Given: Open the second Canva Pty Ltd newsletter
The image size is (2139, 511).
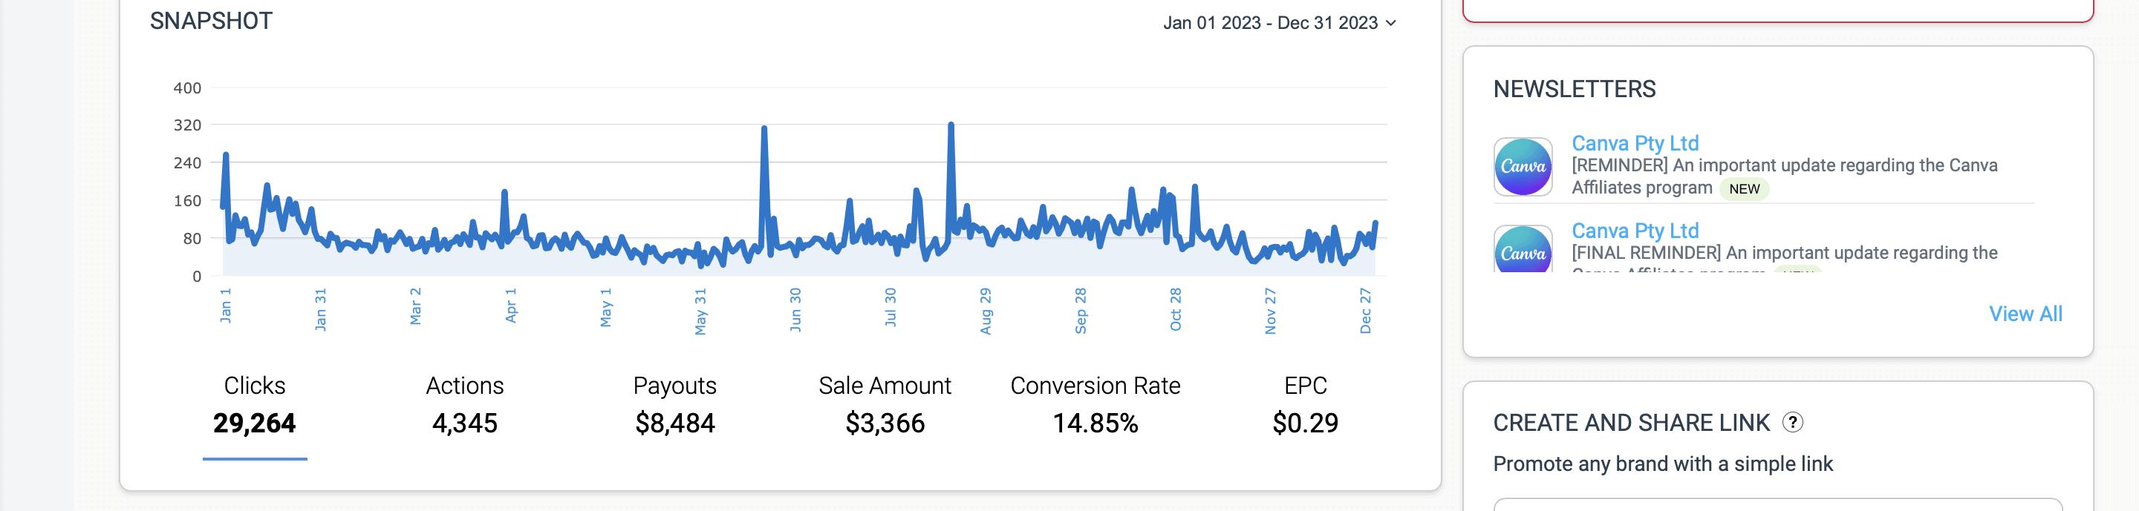Looking at the screenshot, I should click(1634, 231).
